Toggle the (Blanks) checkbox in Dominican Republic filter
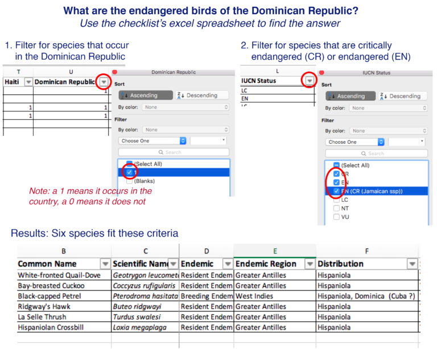Screen dimensions: 437x349 click(130, 181)
